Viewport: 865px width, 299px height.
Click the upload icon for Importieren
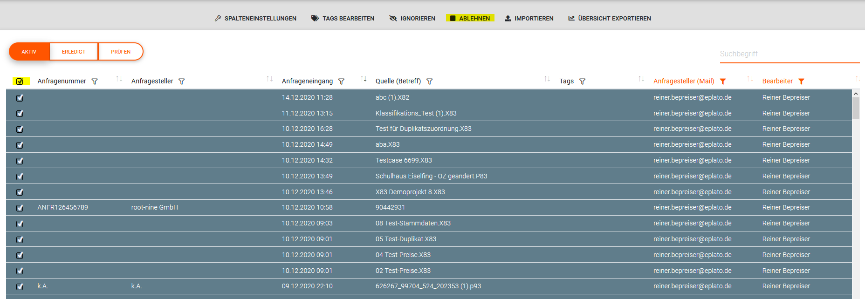coord(508,19)
